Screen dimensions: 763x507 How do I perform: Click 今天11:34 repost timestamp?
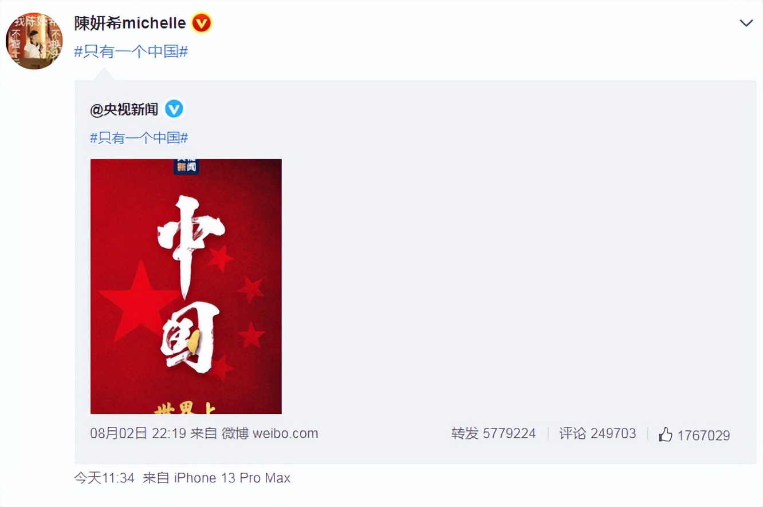(104, 478)
